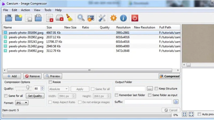214x120 pixels.
Task: Toggle Do not enlarge images checkbox
Action: point(80,102)
